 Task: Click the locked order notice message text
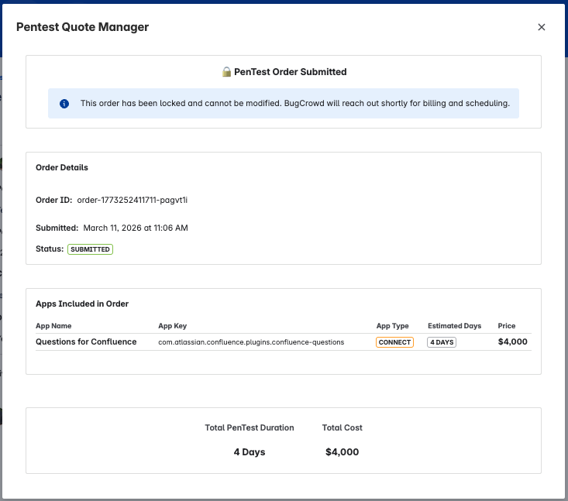(x=295, y=104)
